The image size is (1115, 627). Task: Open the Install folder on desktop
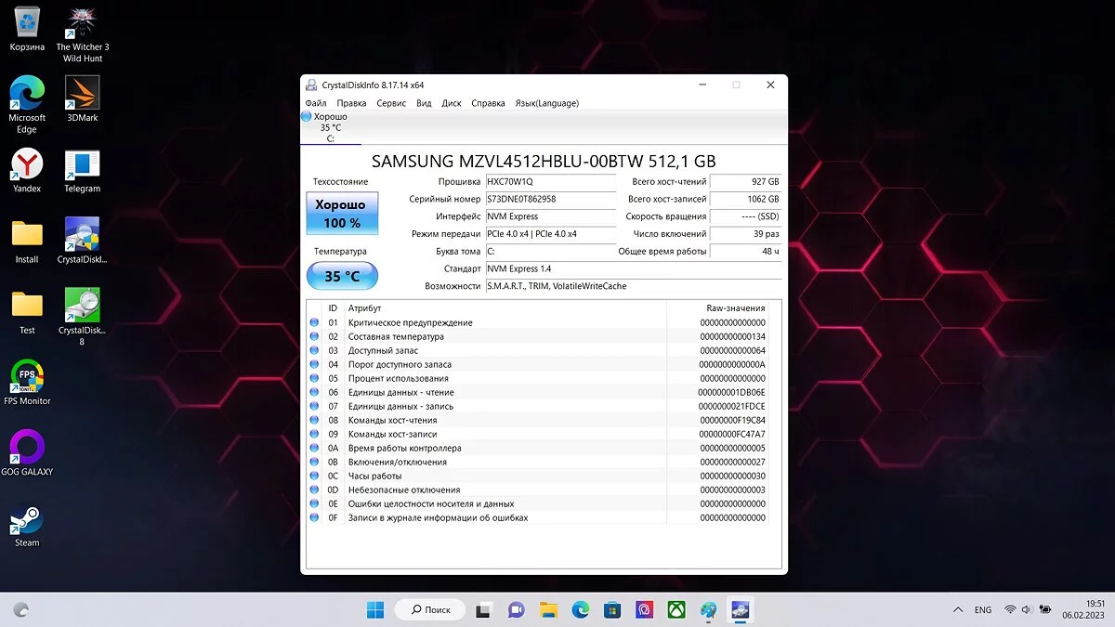coord(27,241)
